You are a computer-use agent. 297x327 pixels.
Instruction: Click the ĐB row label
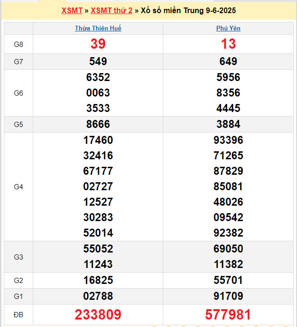tap(18, 315)
